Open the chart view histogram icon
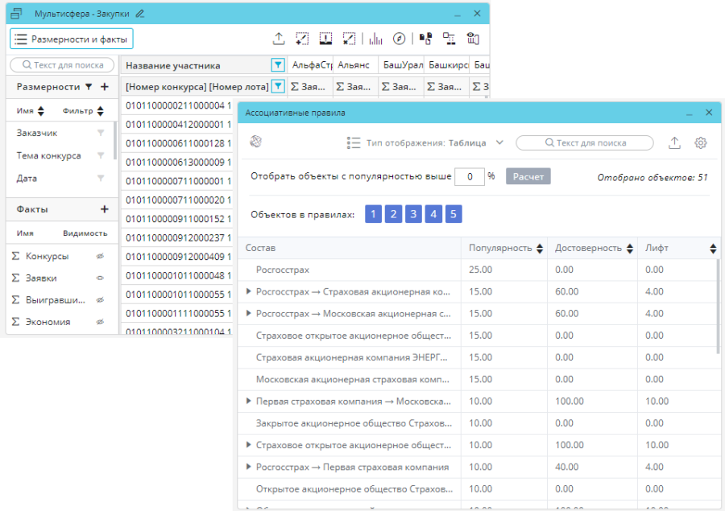725x511 pixels. (x=376, y=39)
